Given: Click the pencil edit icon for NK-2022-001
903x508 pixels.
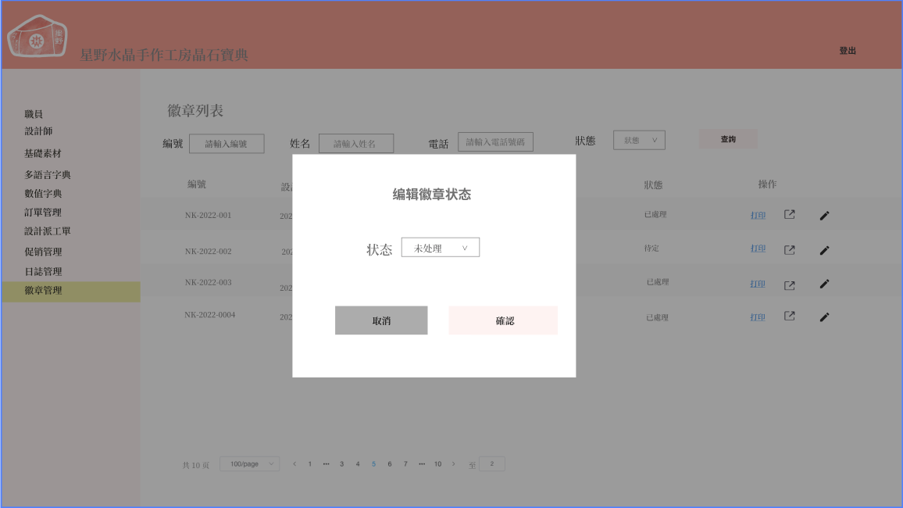Looking at the screenshot, I should (x=824, y=216).
